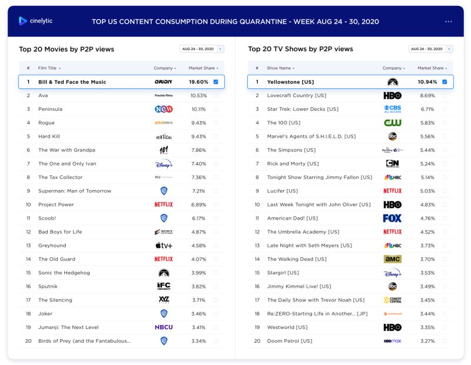
Task: Click the 101 Studios logo for War with Grandpa
Action: point(164,150)
